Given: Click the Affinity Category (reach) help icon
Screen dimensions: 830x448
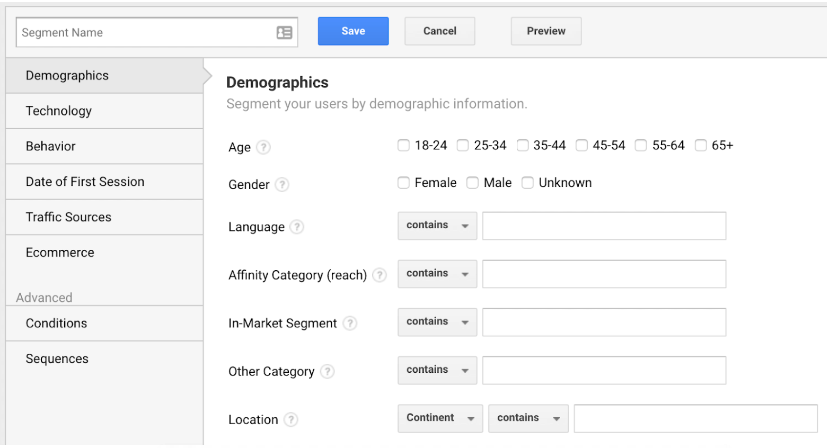Looking at the screenshot, I should [379, 275].
